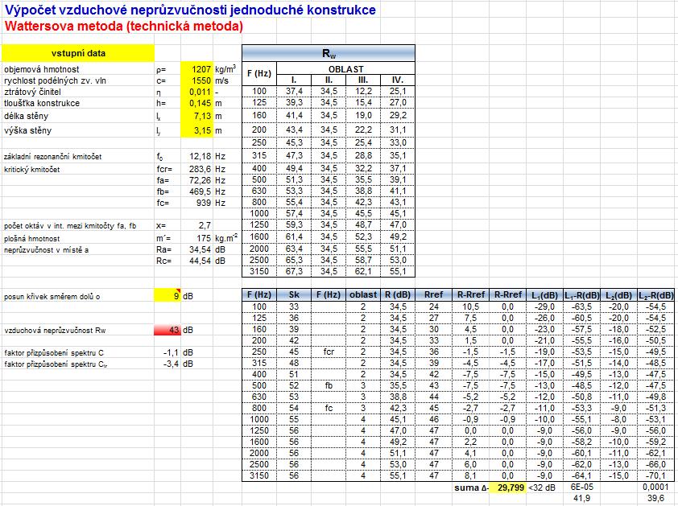Select the 'faktor přizpůsobení spektru C' label
Viewport: 678px width, 506px height.
[x=54, y=352]
